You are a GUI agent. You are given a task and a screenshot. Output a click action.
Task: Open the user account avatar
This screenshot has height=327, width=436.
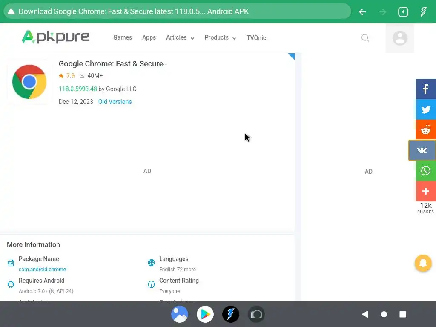pos(400,38)
